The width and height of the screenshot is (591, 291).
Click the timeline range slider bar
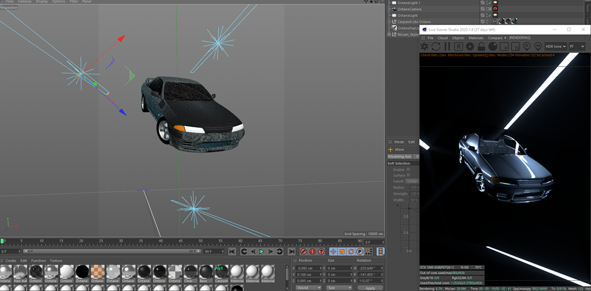click(x=112, y=251)
